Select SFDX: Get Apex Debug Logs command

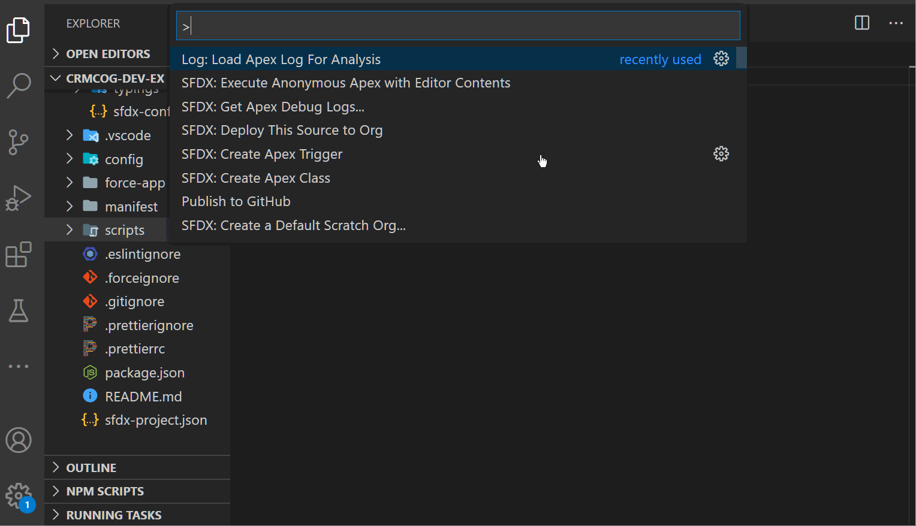point(459,107)
